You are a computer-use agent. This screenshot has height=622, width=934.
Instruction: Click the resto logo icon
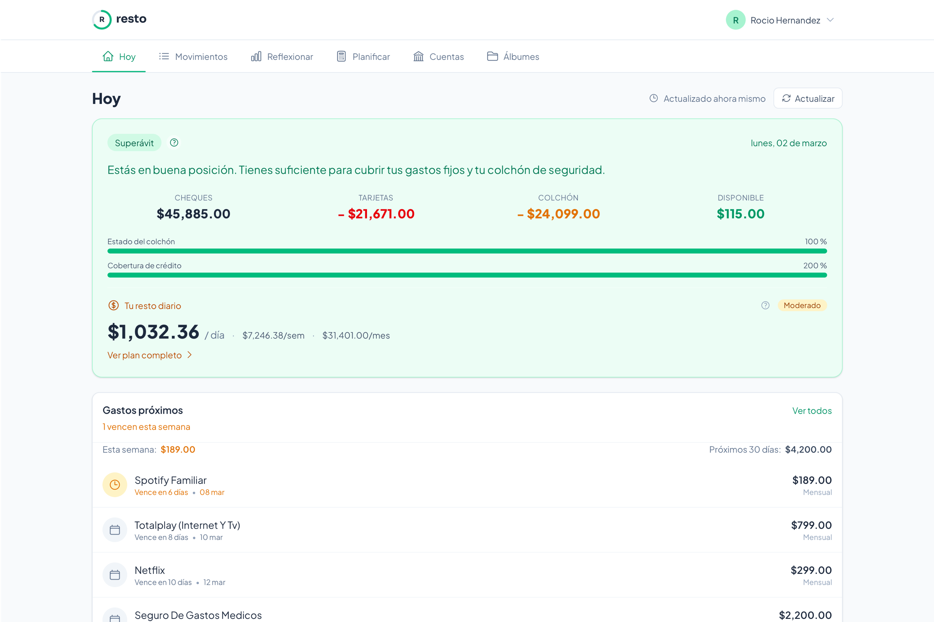click(x=102, y=19)
